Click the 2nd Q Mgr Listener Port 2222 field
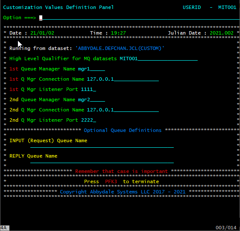Image resolution: width=240 pixels, height=231 pixels. click(x=88, y=120)
